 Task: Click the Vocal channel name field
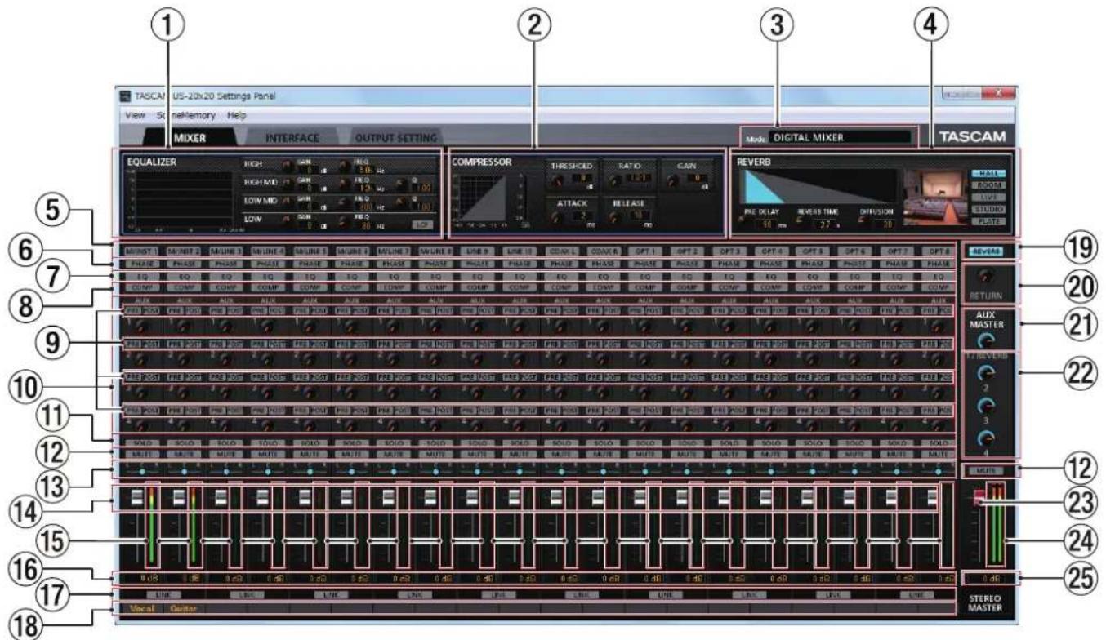143,609
